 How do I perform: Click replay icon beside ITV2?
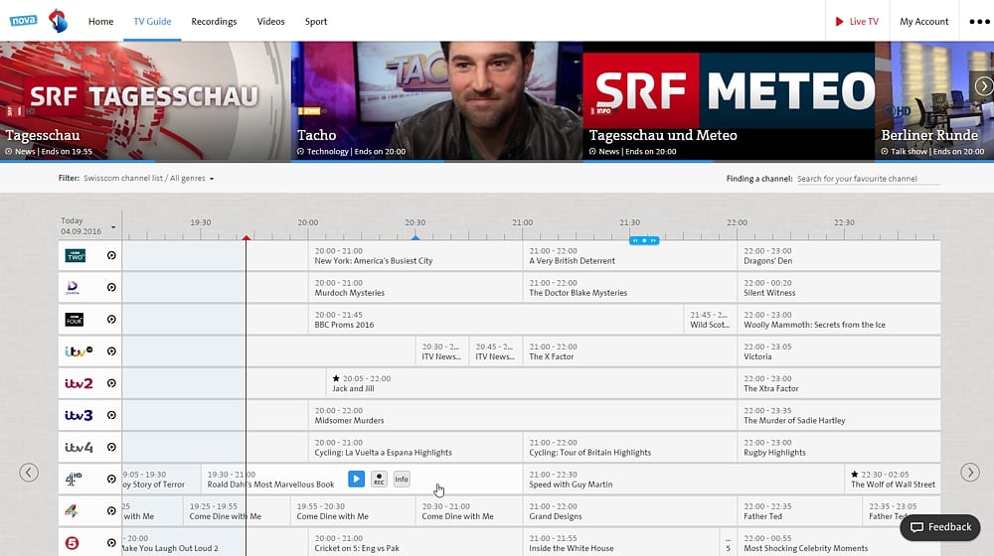point(111,383)
